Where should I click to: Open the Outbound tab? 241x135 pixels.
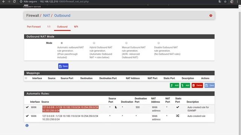coord(62,27)
